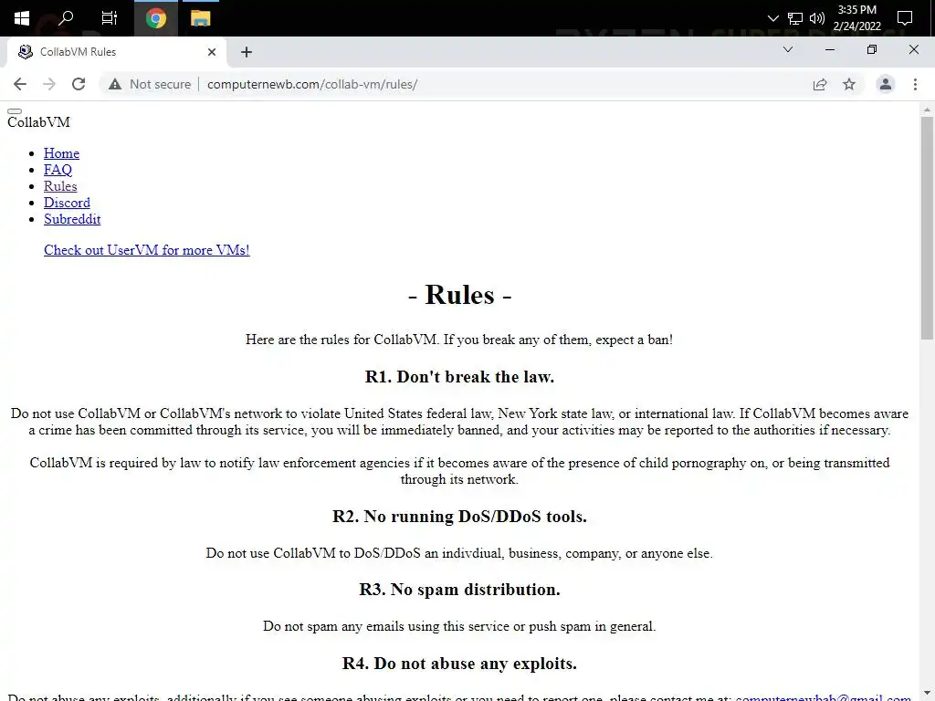Open Task View on the taskbar
The width and height of the screenshot is (935, 701).
(x=110, y=18)
